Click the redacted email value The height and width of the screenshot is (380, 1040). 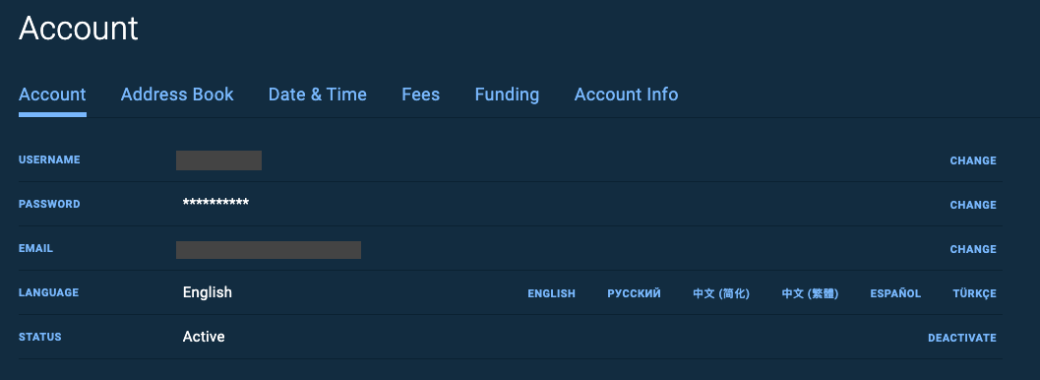coord(269,250)
